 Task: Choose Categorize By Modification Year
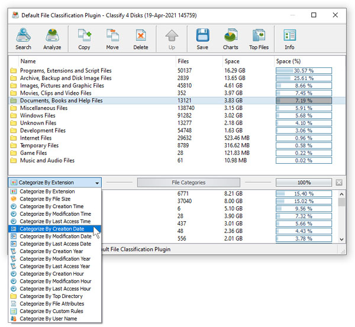click(x=55, y=258)
